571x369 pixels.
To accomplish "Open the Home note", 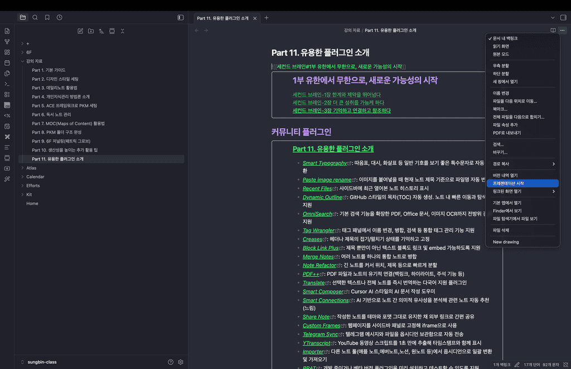I will click(32, 203).
